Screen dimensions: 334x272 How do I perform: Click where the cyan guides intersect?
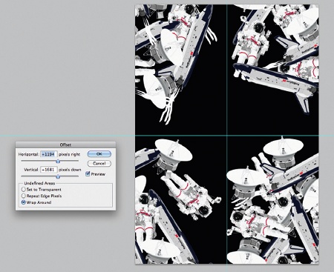(x=226, y=136)
